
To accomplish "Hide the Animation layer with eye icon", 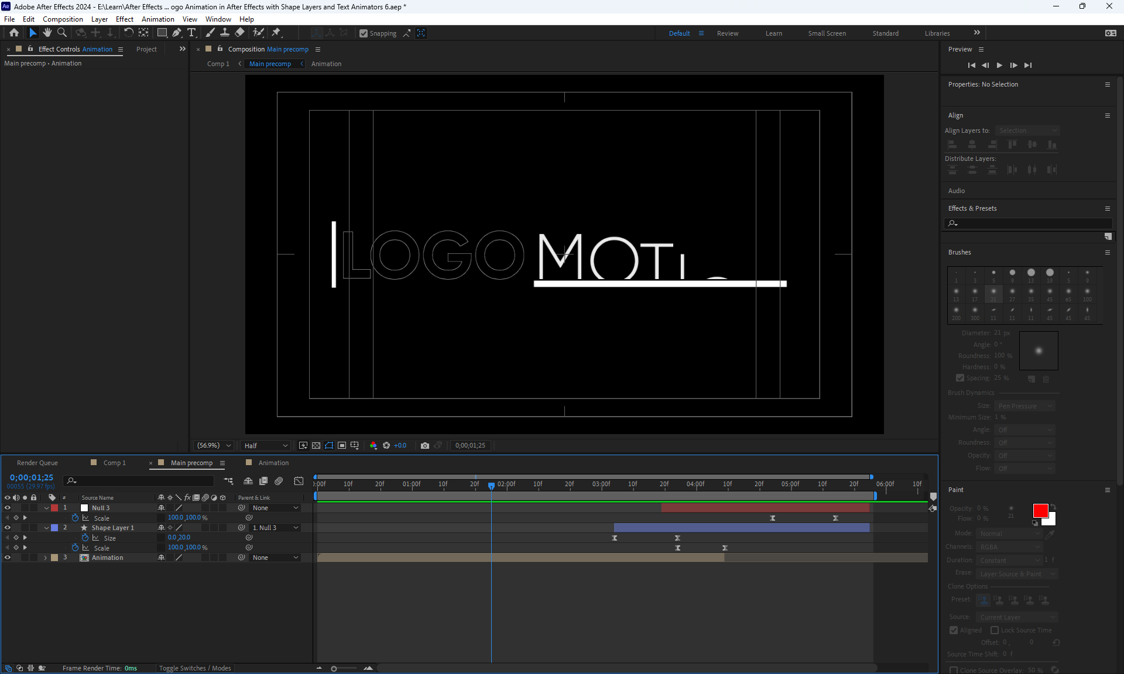I will point(8,558).
